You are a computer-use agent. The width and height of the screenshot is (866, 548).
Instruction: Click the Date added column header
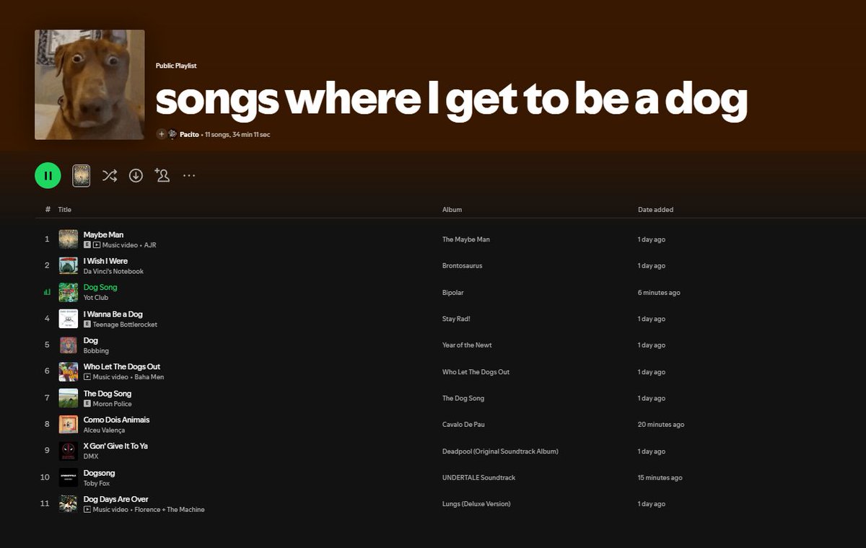click(655, 210)
